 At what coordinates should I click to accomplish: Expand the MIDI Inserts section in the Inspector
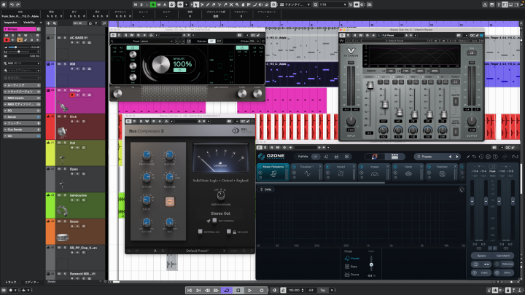click(22, 98)
